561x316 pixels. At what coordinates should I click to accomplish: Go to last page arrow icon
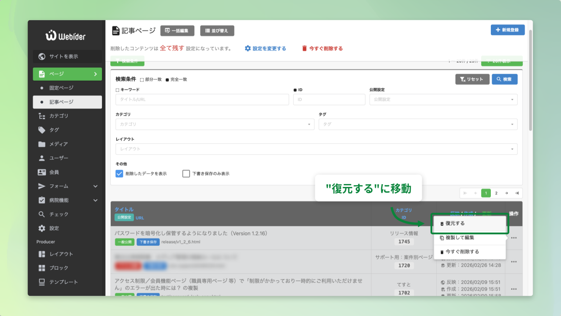click(x=517, y=193)
